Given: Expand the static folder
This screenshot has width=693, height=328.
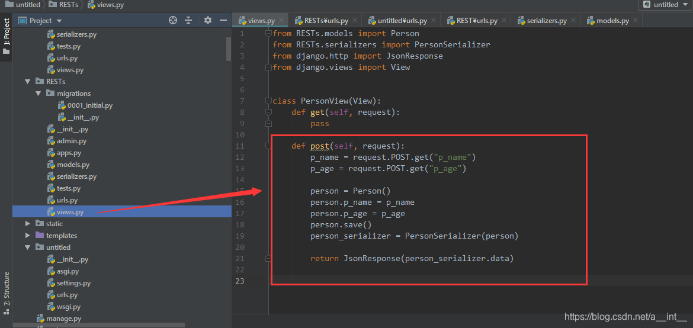Looking at the screenshot, I should [x=28, y=224].
